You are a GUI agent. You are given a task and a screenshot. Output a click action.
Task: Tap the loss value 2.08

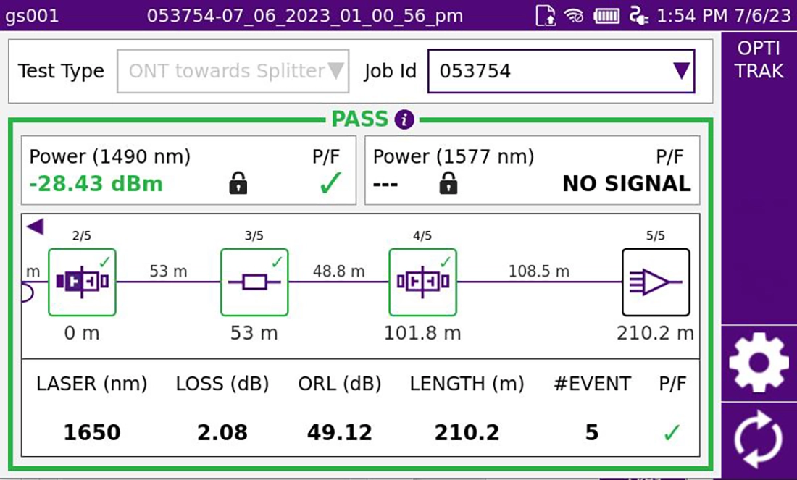coord(222,433)
